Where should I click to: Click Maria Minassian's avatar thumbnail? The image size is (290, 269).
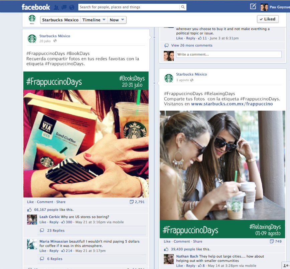point(32,244)
